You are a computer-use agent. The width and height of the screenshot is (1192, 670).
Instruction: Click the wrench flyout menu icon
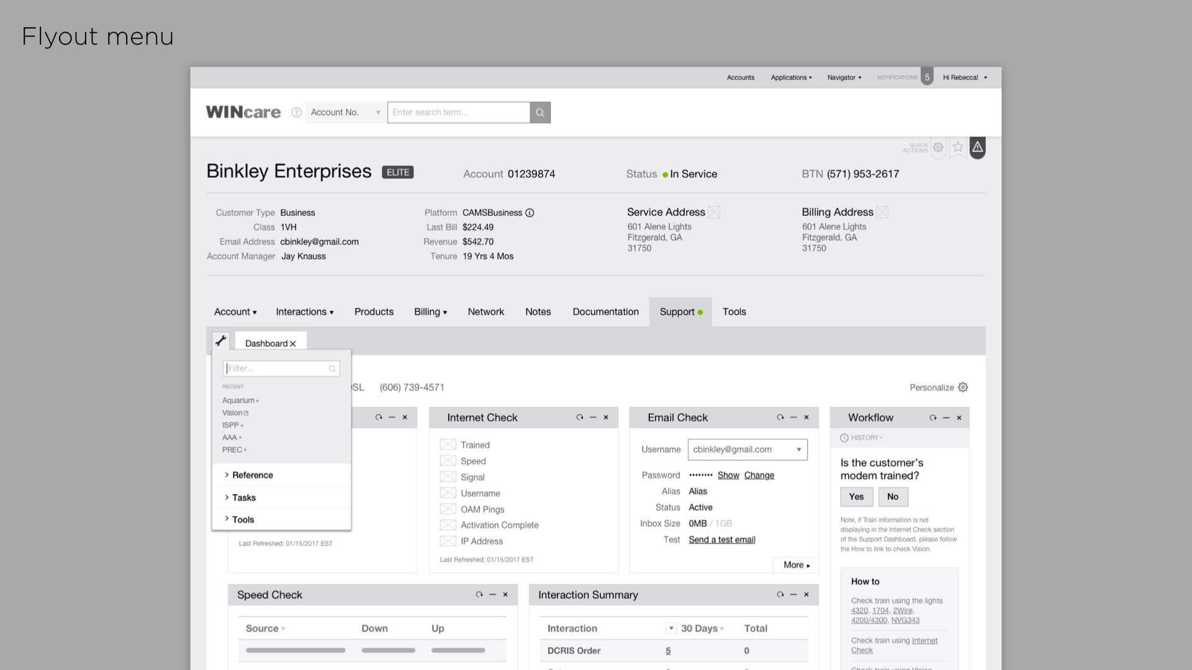pyautogui.click(x=220, y=341)
